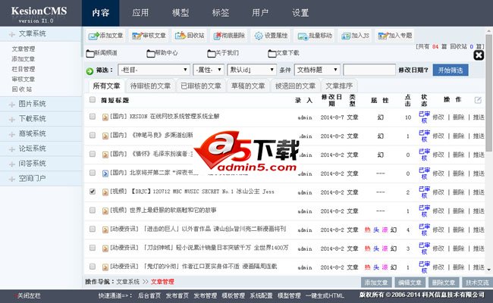The width and height of the screenshot is (493, 303).
Task: Click the 加入JS toolbar icon
Action: click(x=346, y=36)
